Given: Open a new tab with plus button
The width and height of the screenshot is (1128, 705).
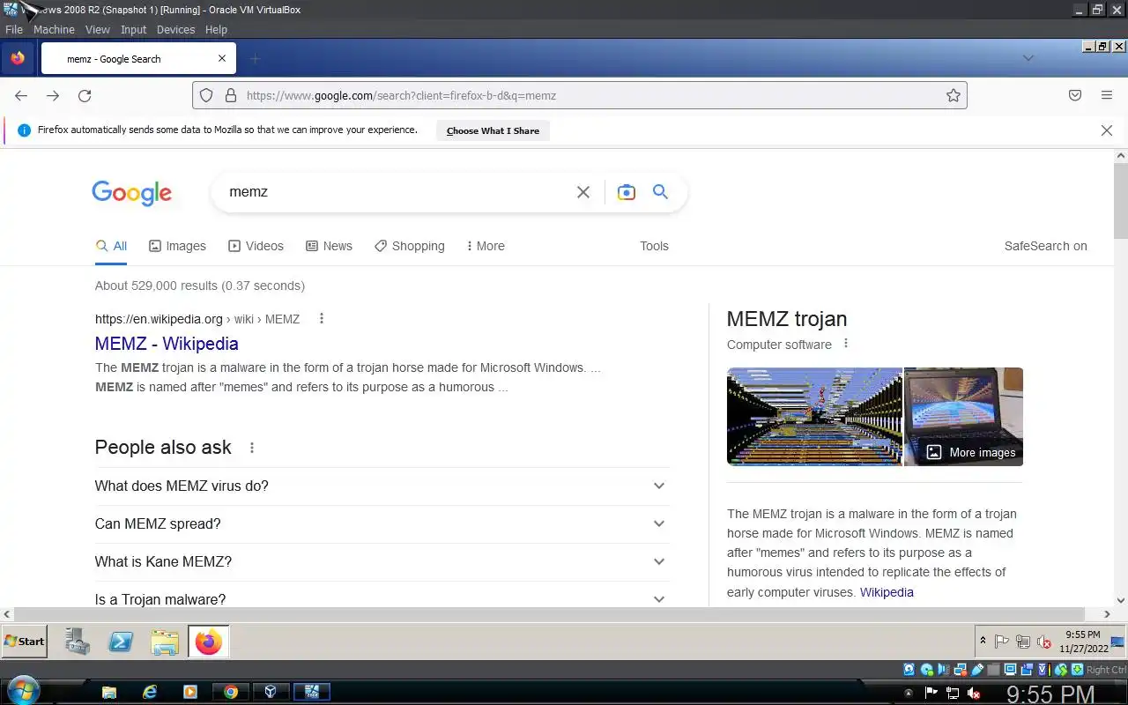Looking at the screenshot, I should click(255, 59).
